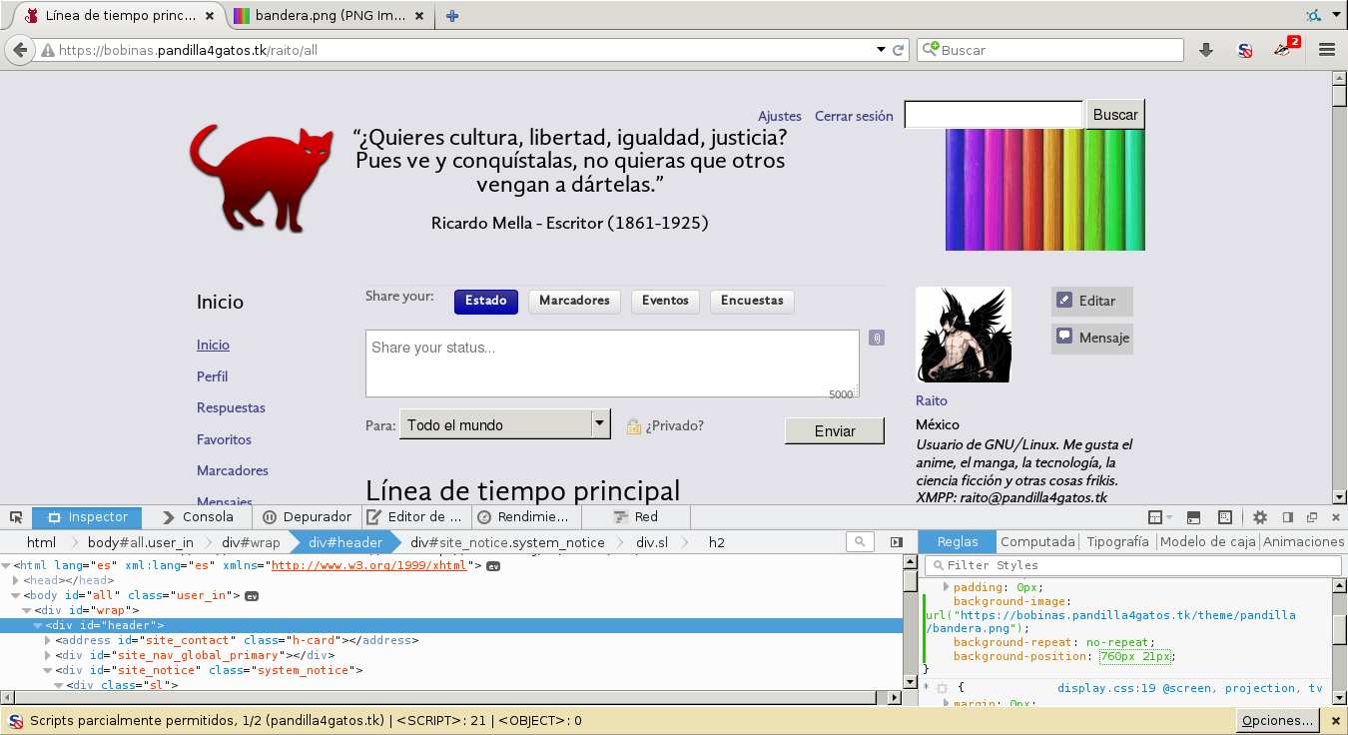Switch to the bandera.png browser tab

point(330,16)
